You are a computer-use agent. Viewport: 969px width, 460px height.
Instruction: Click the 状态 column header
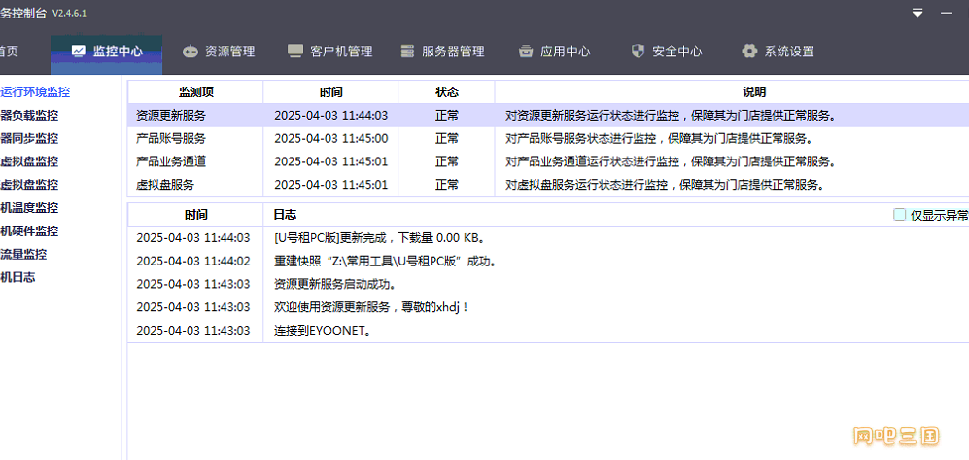pyautogui.click(x=447, y=92)
